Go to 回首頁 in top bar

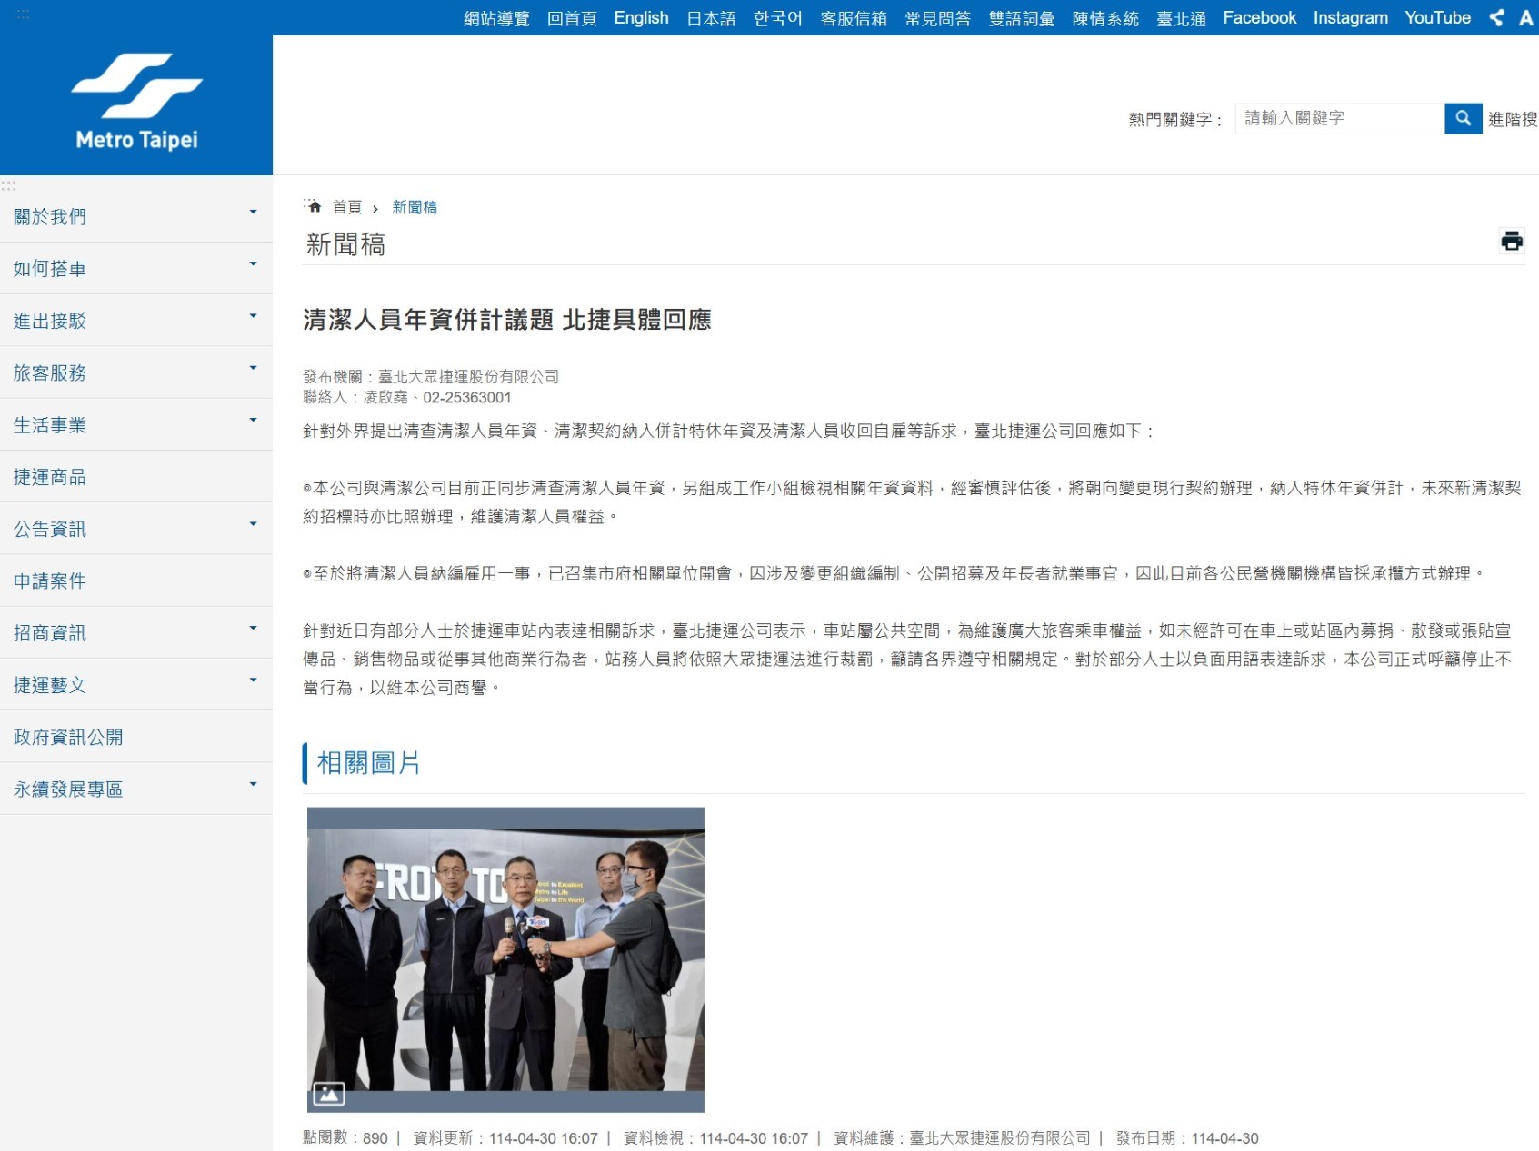572,18
